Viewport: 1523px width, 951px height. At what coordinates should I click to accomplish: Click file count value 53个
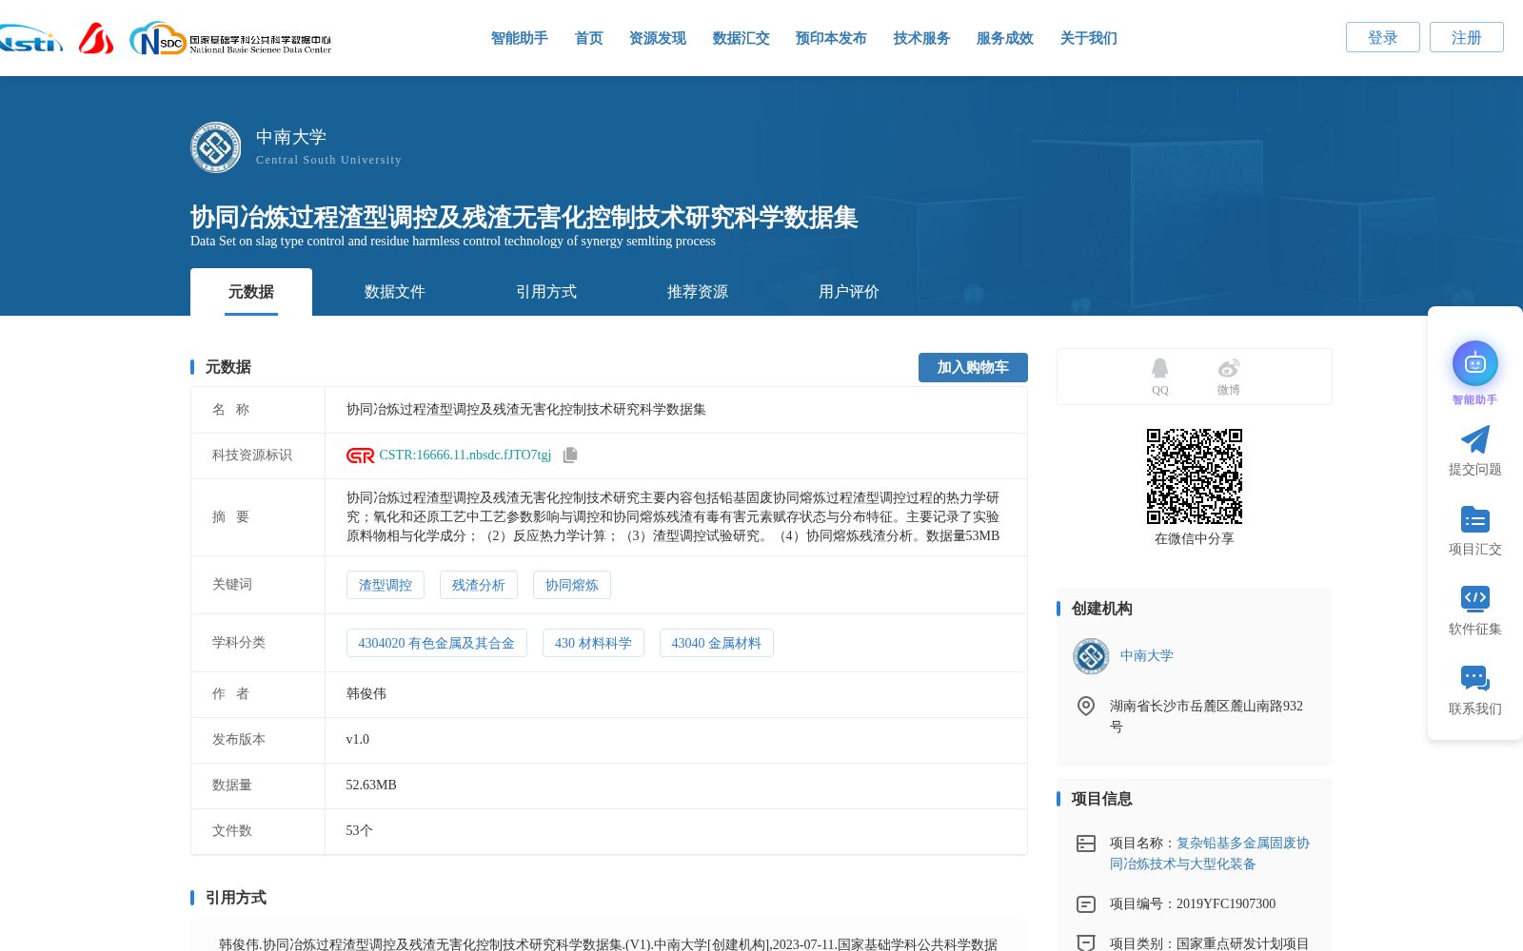(x=360, y=831)
